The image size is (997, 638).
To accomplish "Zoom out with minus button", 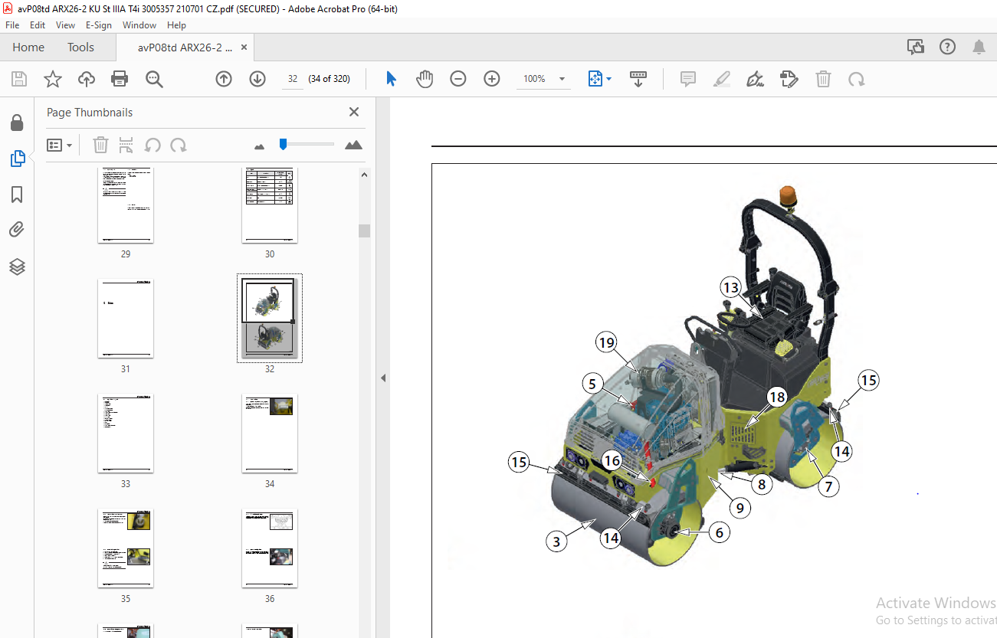I will click(x=458, y=79).
